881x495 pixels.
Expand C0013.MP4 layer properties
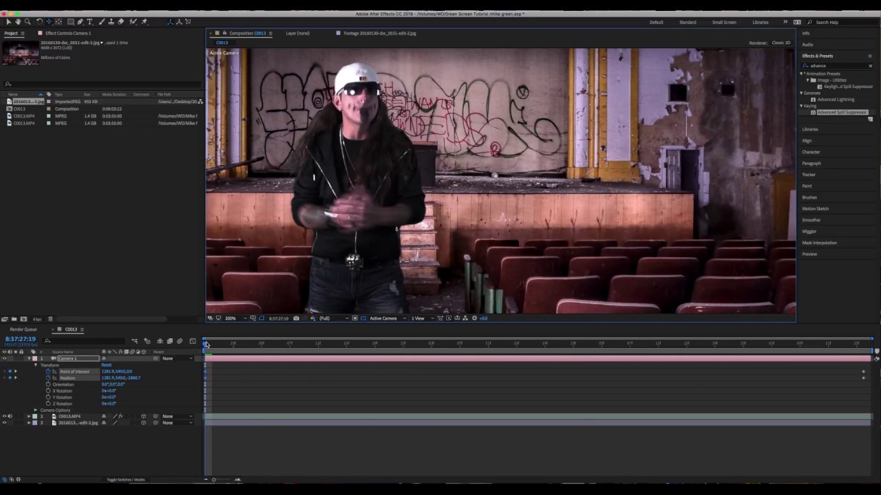[x=29, y=416]
